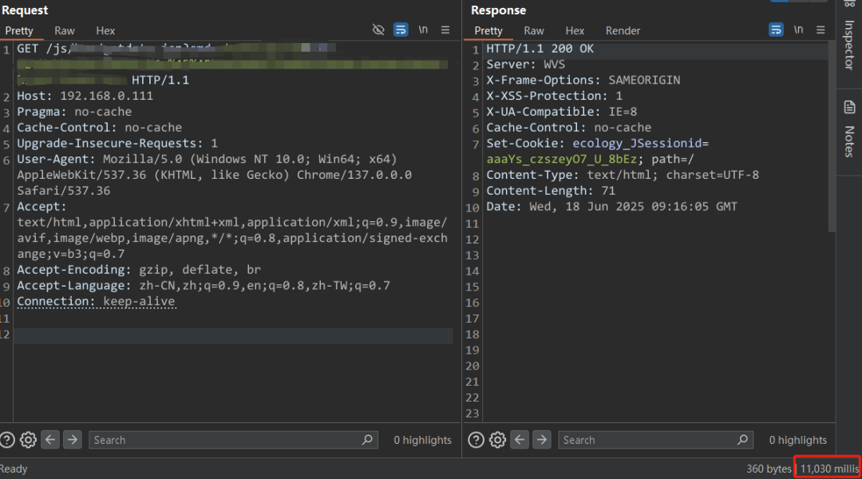The height and width of the screenshot is (479, 862).
Task: Click magnifier icon in Response search field
Action: 743,439
